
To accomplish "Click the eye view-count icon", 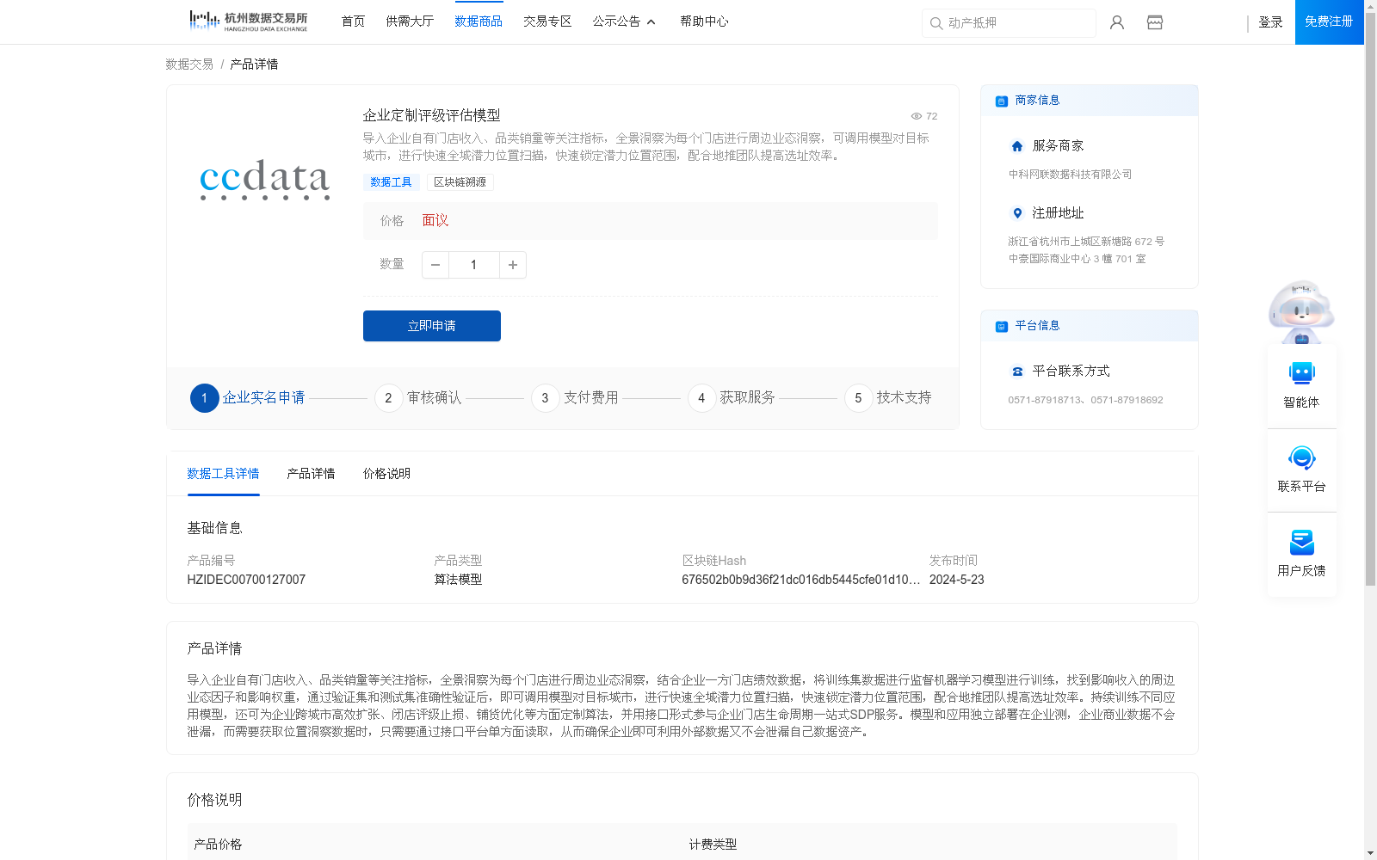I will pyautogui.click(x=917, y=116).
